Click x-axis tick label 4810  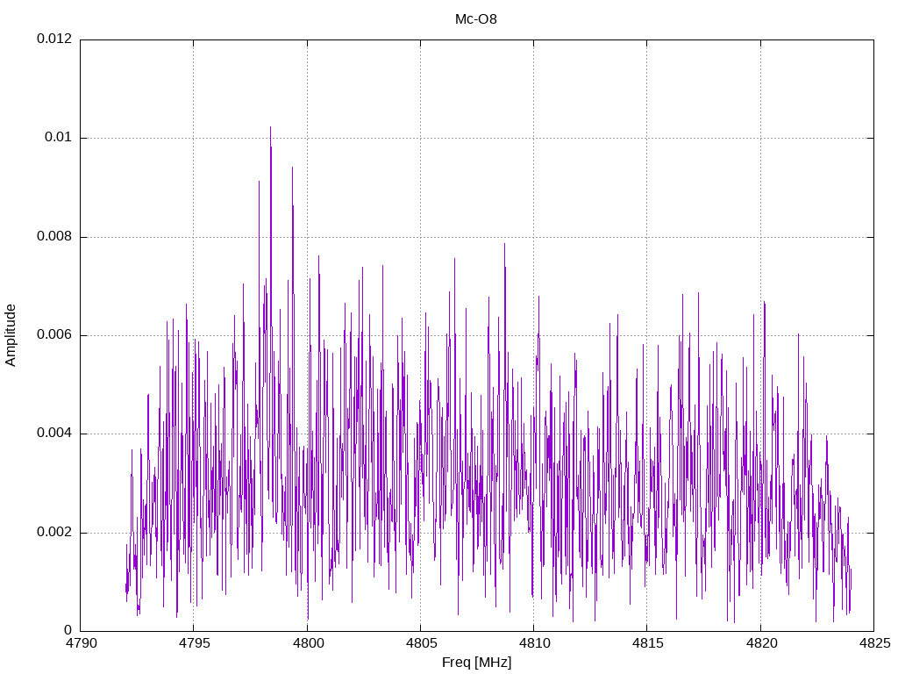click(x=534, y=643)
